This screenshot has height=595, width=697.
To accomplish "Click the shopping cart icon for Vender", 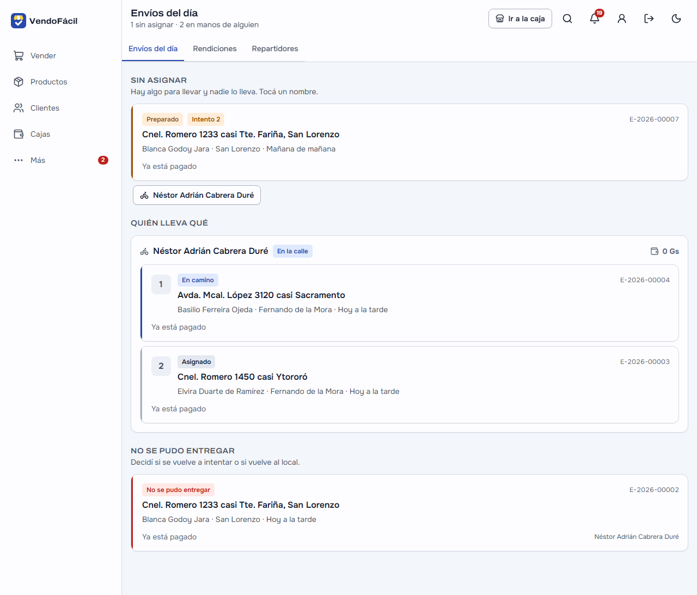I will click(x=19, y=56).
